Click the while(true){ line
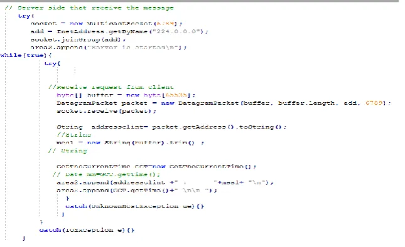 coord(26,55)
